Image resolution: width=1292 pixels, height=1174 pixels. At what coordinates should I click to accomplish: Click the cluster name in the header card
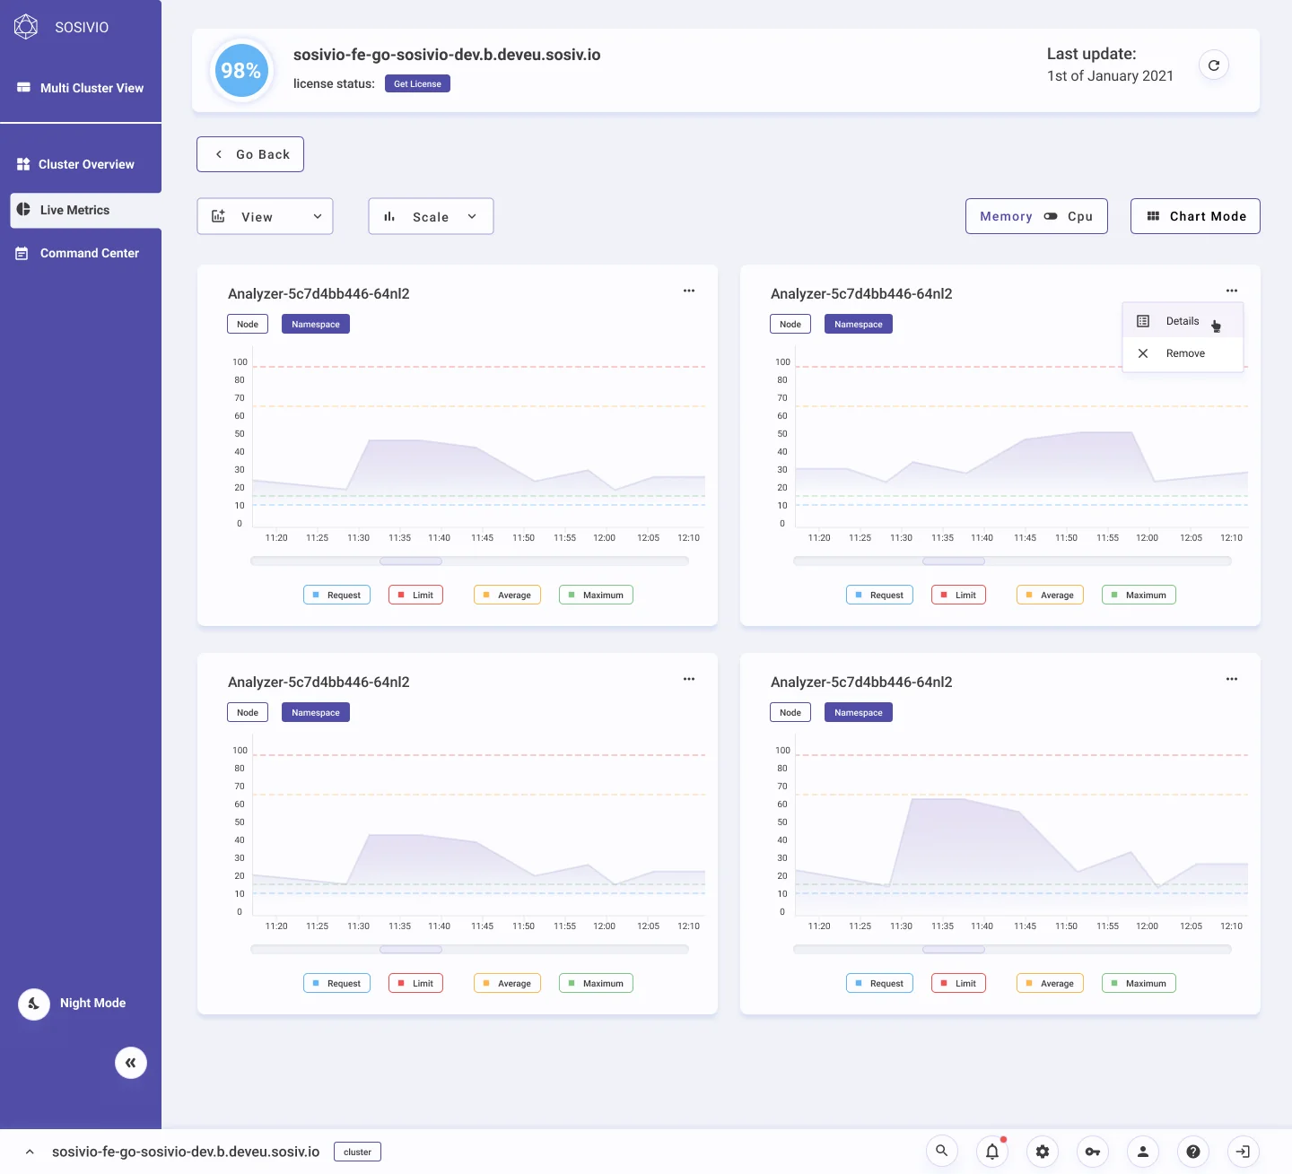(x=447, y=55)
